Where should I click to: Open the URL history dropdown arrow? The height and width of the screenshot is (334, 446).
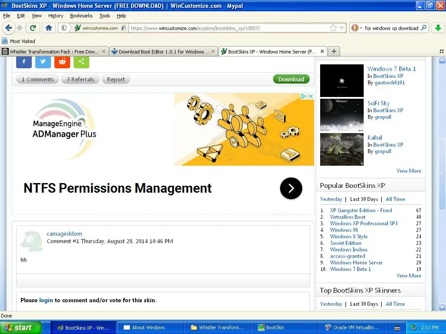(342, 28)
